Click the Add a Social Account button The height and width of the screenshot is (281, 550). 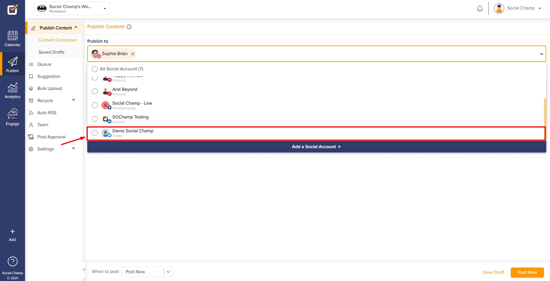coord(316,146)
